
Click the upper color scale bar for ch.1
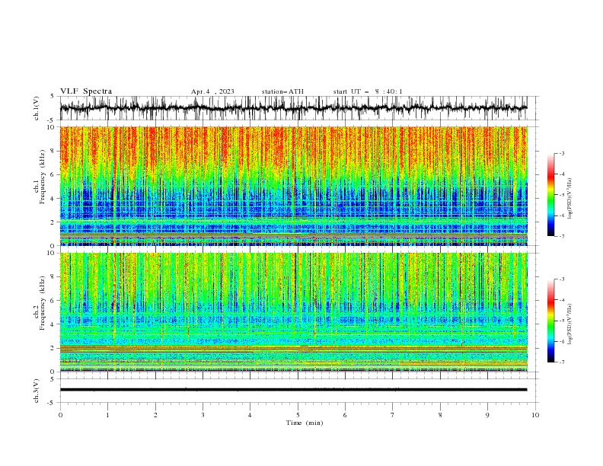551,195
